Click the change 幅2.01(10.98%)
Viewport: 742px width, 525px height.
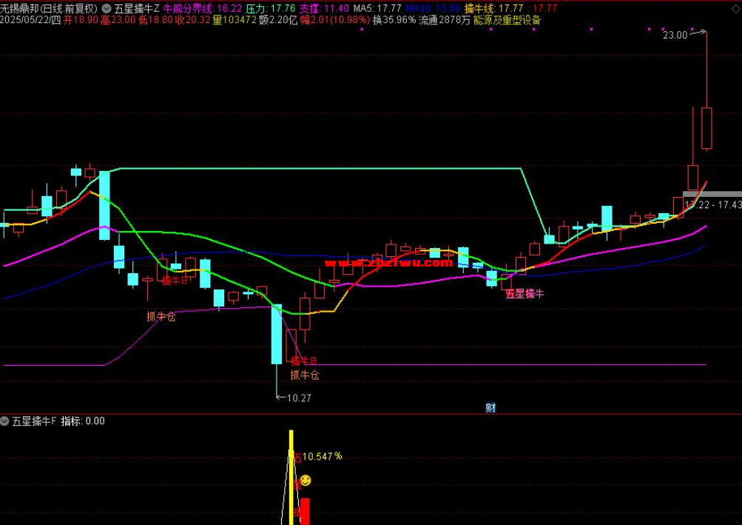click(336, 21)
